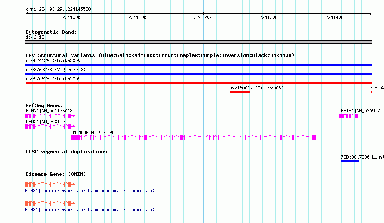
Task: Open the EPHX1|NM_001136018 gene label
Action: [x=49, y=111]
